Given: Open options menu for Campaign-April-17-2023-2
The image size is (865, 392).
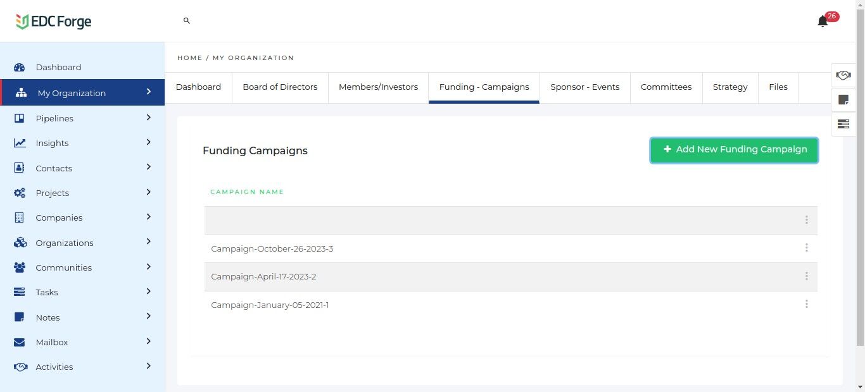Looking at the screenshot, I should [x=806, y=276].
